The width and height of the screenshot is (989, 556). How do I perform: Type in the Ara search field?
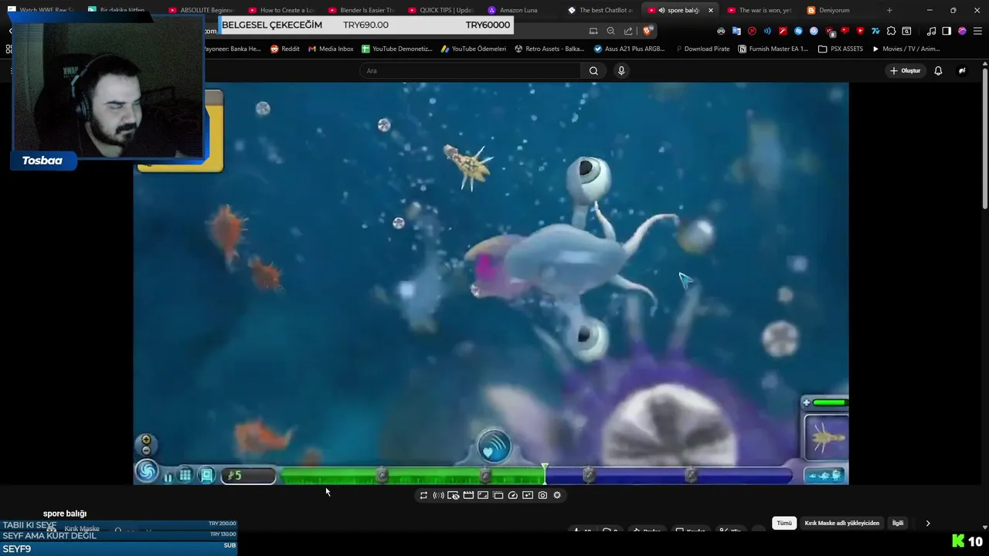click(470, 71)
